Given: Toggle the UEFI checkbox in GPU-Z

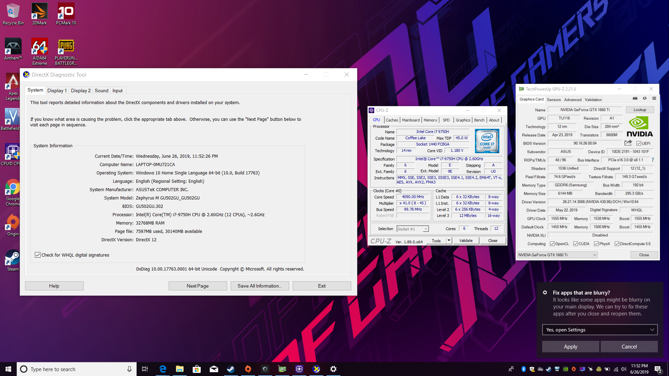Looking at the screenshot, I should (x=639, y=143).
